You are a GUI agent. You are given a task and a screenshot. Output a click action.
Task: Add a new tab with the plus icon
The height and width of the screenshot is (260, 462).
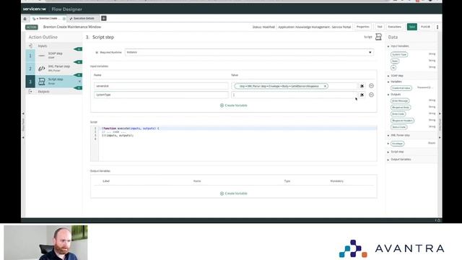point(104,18)
